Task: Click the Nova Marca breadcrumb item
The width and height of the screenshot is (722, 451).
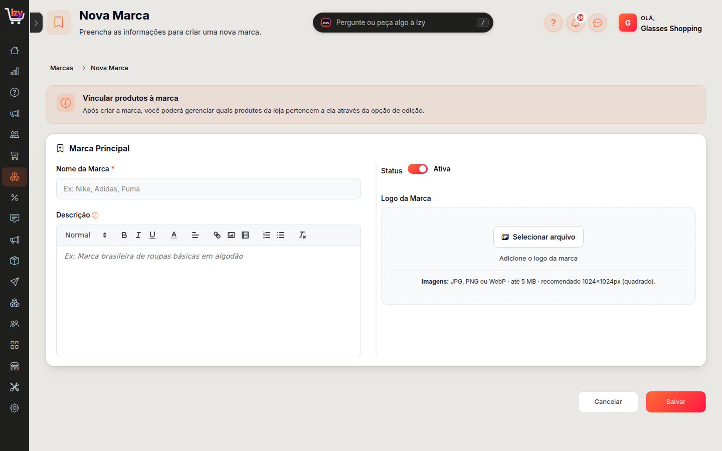Action: (x=109, y=68)
